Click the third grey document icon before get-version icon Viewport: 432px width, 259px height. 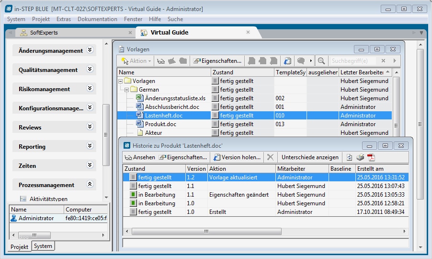pyautogui.click(x=273, y=61)
